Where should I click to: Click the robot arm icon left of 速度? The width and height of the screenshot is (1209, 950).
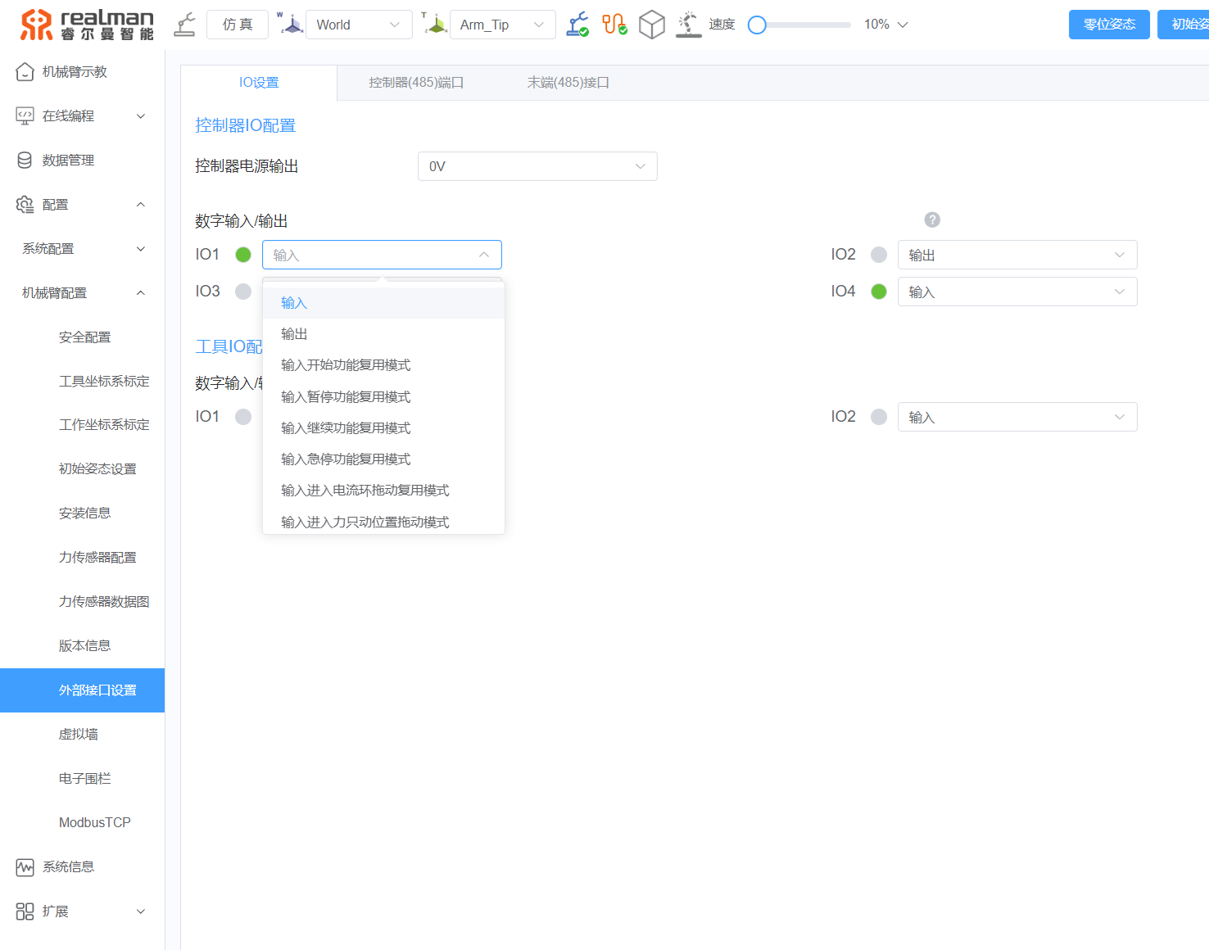pyautogui.click(x=688, y=25)
